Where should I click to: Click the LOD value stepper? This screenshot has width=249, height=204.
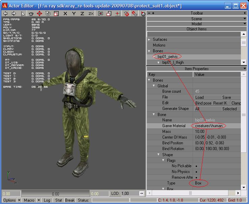click(x=142, y=194)
